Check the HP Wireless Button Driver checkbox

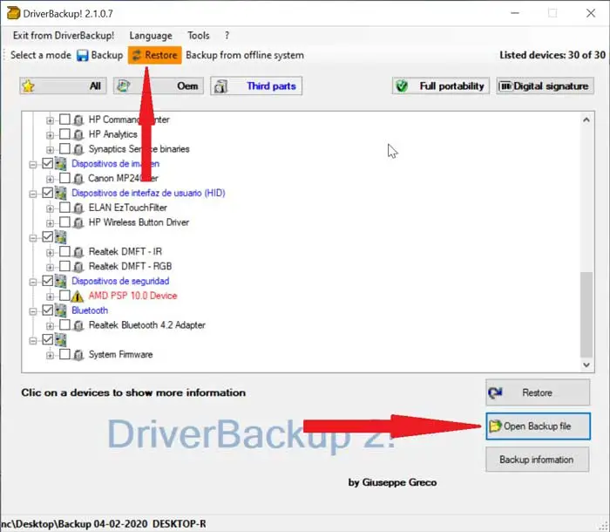pos(64,222)
